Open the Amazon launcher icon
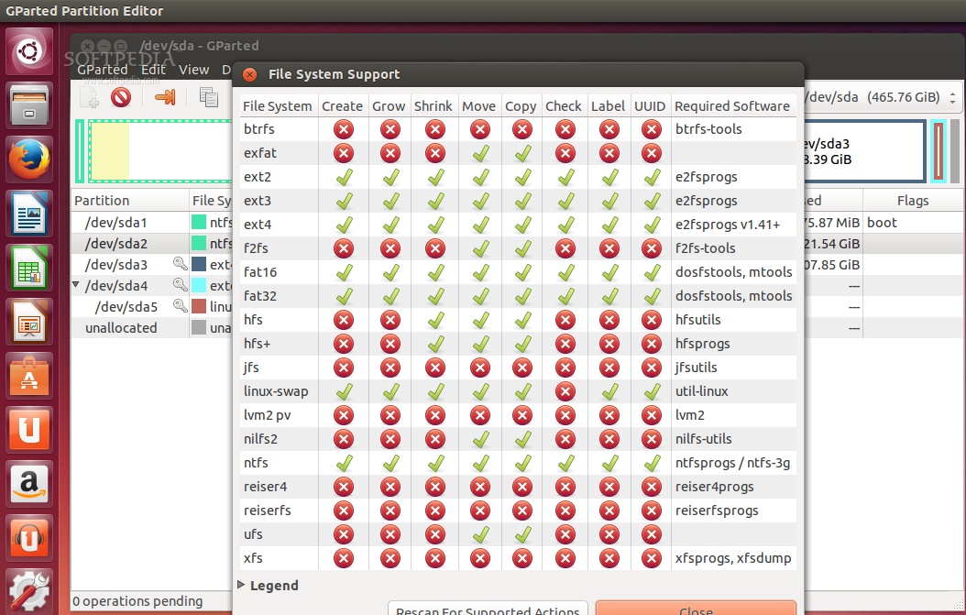The height and width of the screenshot is (615, 966). pos(30,483)
